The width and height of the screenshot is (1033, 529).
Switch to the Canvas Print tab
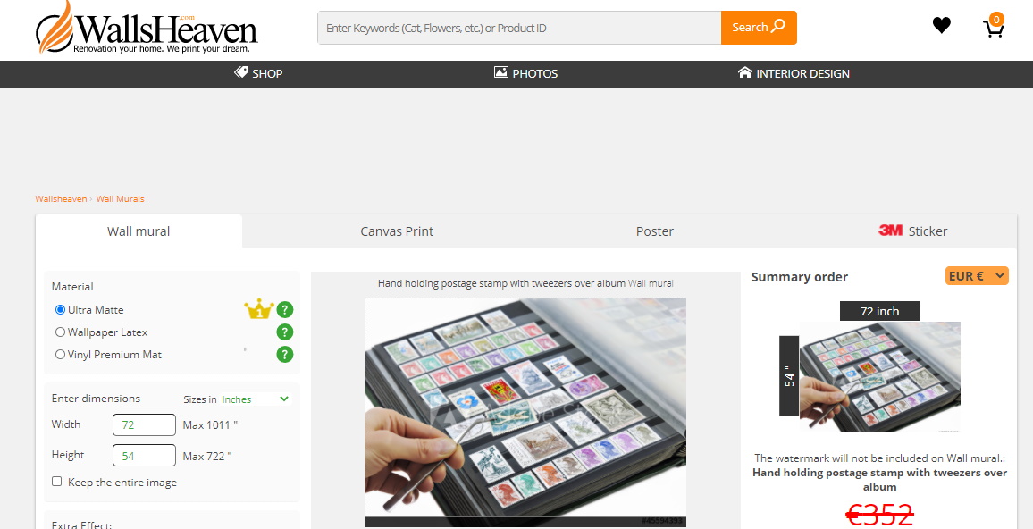tap(397, 231)
